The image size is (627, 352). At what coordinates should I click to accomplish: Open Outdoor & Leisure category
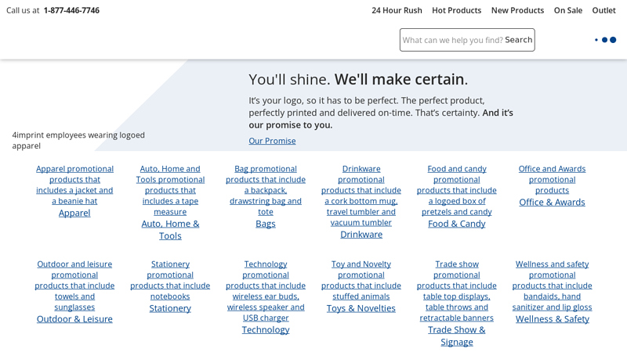tap(74, 319)
